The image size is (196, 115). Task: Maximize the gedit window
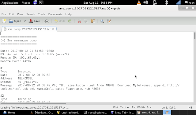point(187,8)
